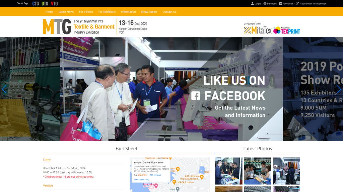
Task: Open Trade show in Myanmar link
Action: (313, 3)
